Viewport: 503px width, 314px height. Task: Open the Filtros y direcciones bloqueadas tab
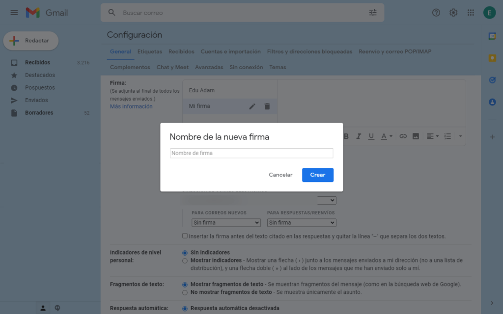[309, 52]
